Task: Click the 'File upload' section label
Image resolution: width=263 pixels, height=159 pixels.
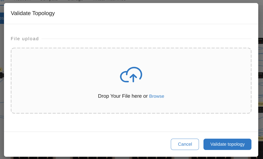Action: tap(25, 39)
